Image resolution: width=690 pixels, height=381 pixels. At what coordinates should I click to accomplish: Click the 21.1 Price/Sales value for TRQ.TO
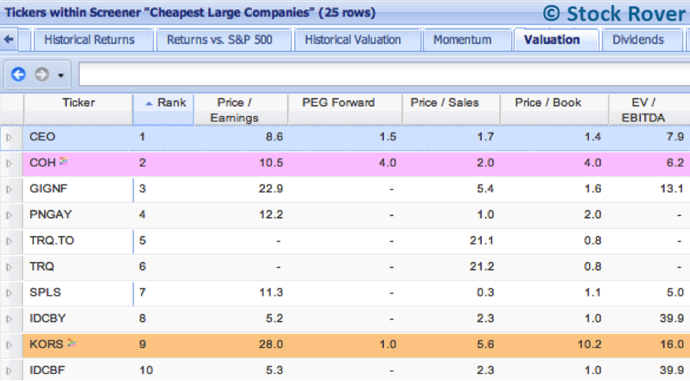coord(481,241)
